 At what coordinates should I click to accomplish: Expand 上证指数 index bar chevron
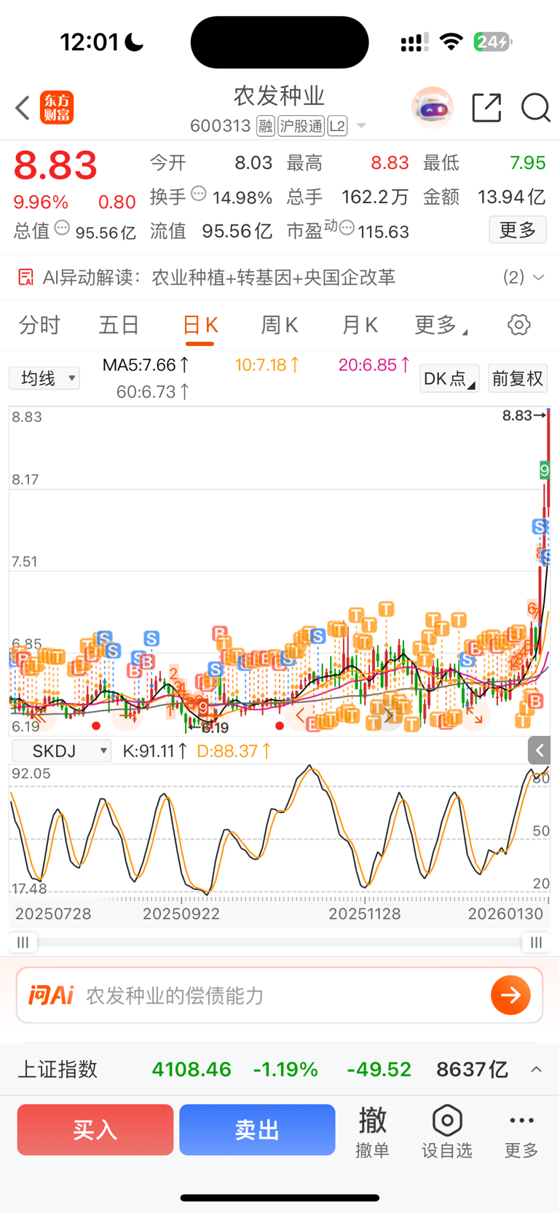537,1069
